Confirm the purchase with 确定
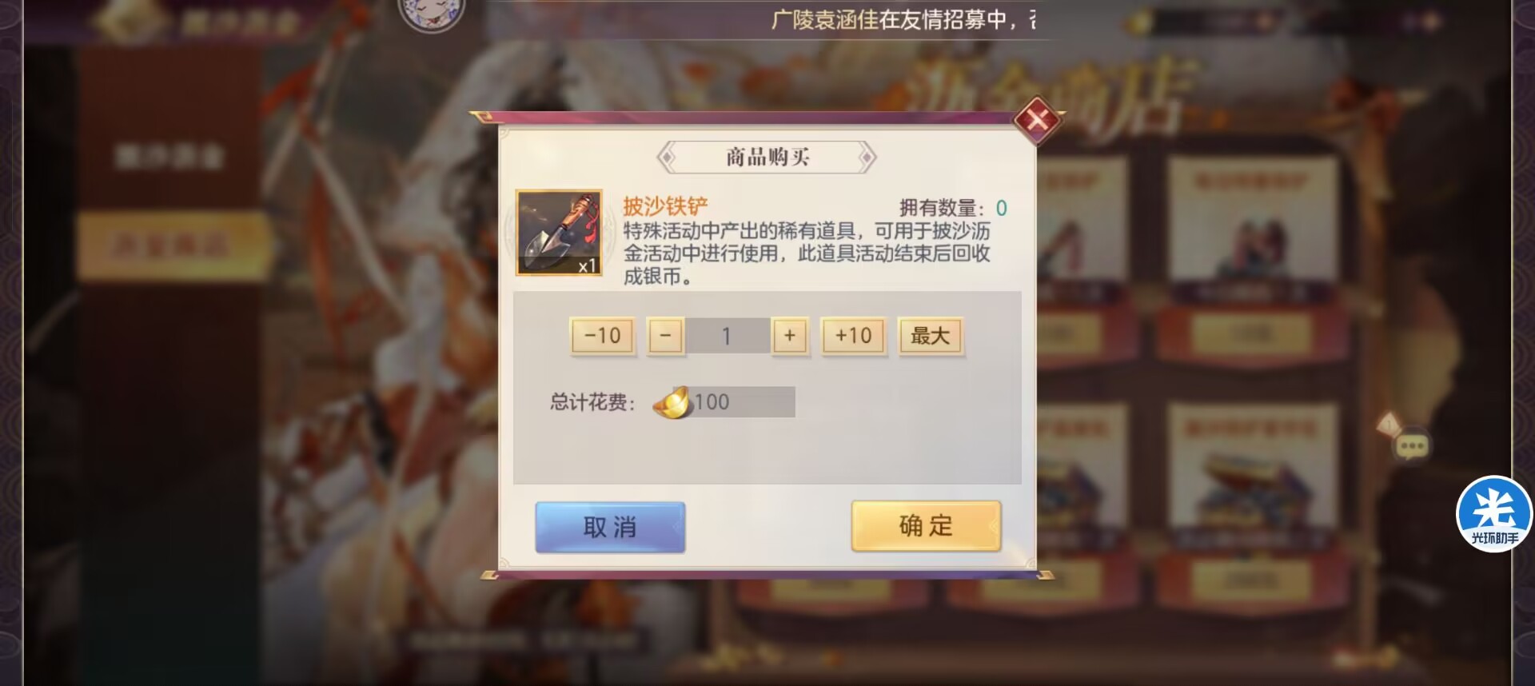This screenshot has height=686, width=1535. click(x=926, y=525)
